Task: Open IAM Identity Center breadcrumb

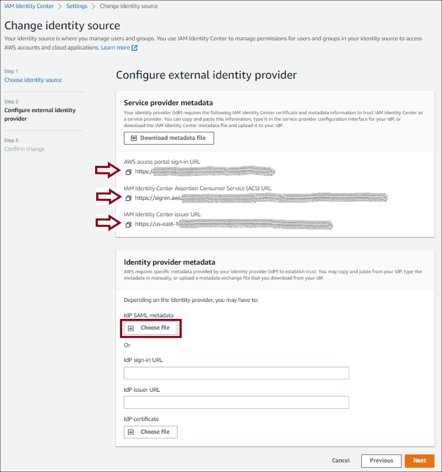Action: coord(29,6)
